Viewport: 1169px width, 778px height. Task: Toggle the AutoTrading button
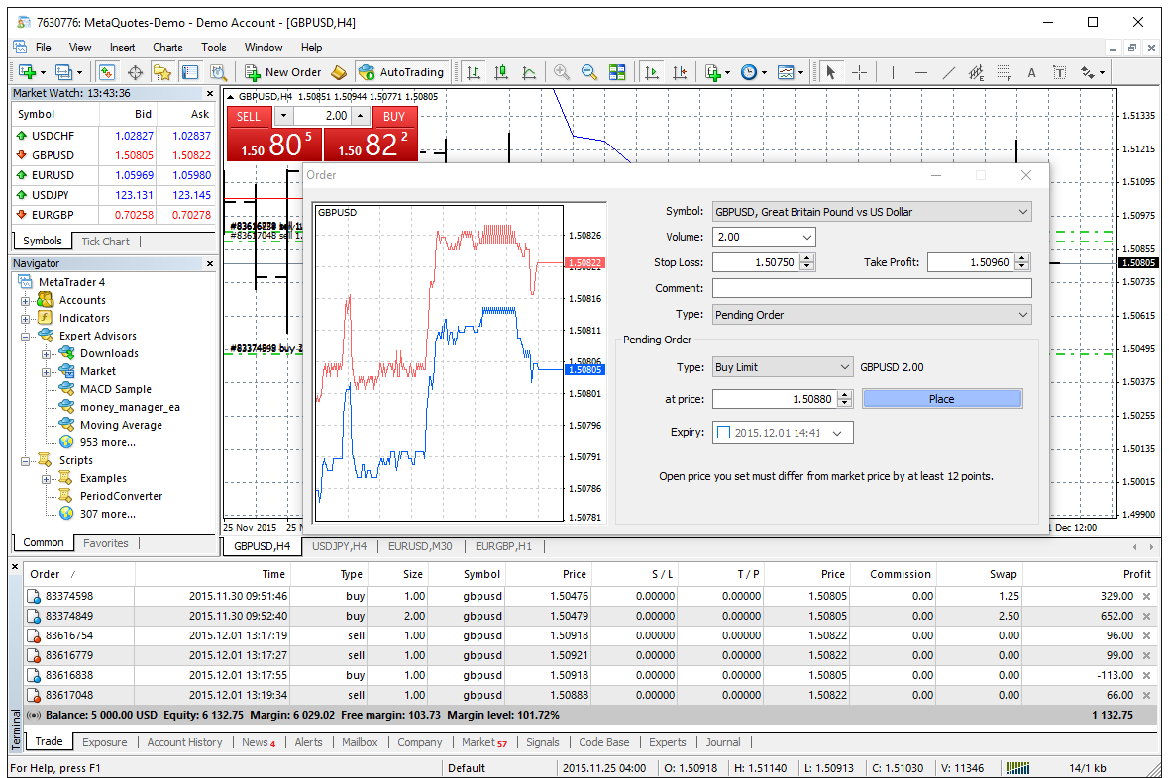(x=402, y=72)
